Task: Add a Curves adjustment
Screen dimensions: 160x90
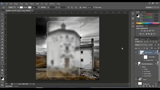Action: pyautogui.click(x=147, y=31)
